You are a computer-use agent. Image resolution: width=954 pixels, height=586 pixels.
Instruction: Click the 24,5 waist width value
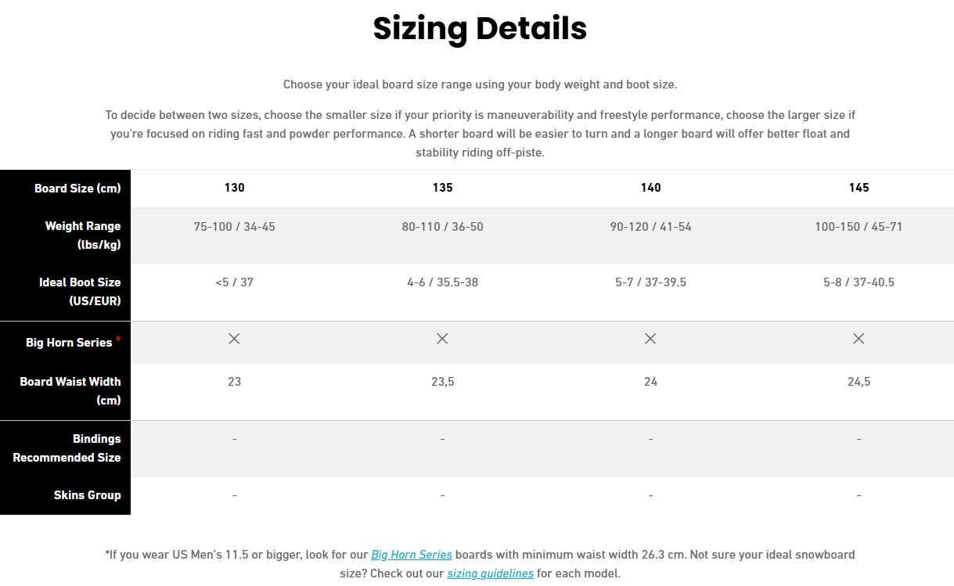click(859, 382)
